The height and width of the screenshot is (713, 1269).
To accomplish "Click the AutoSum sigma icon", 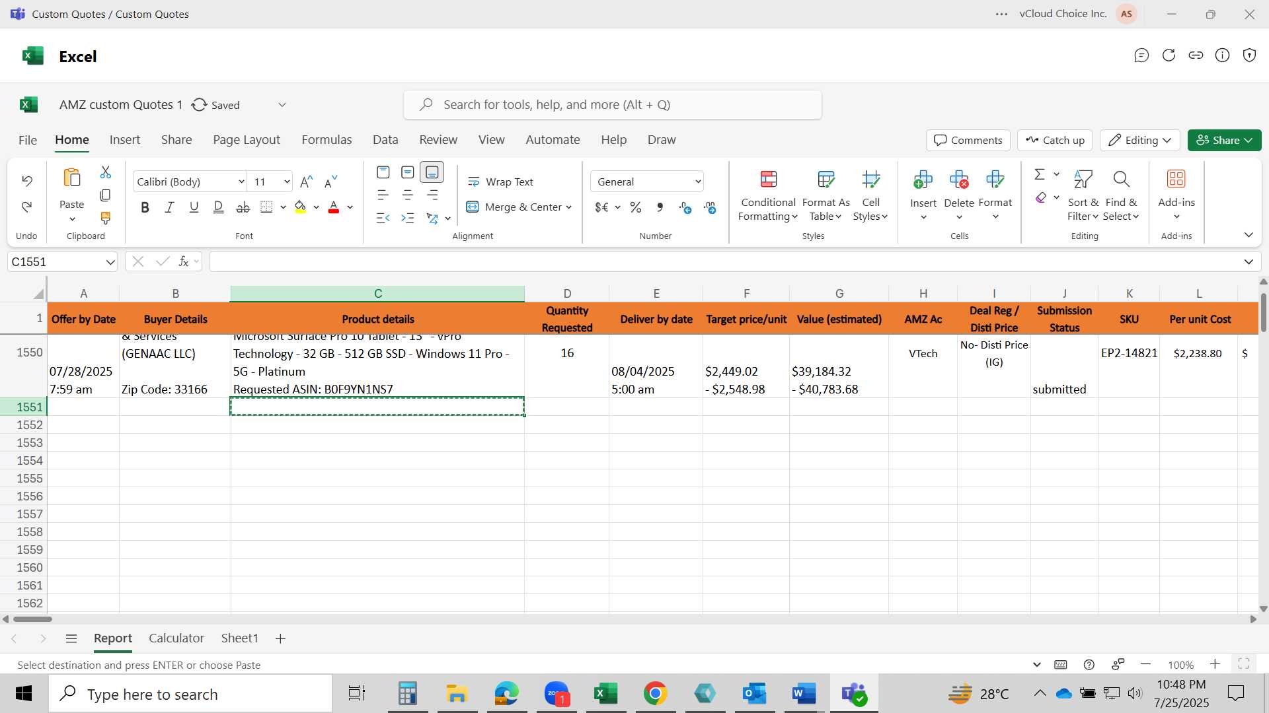I will pos(1040,174).
